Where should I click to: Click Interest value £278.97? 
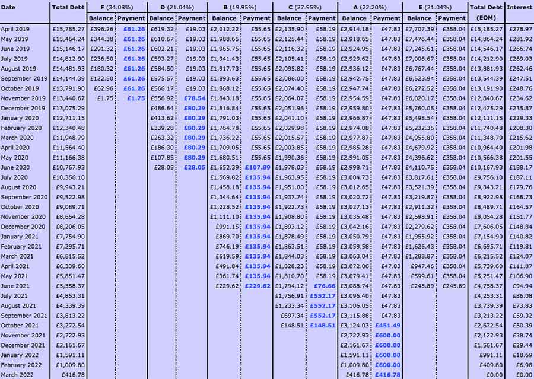(x=520, y=29)
